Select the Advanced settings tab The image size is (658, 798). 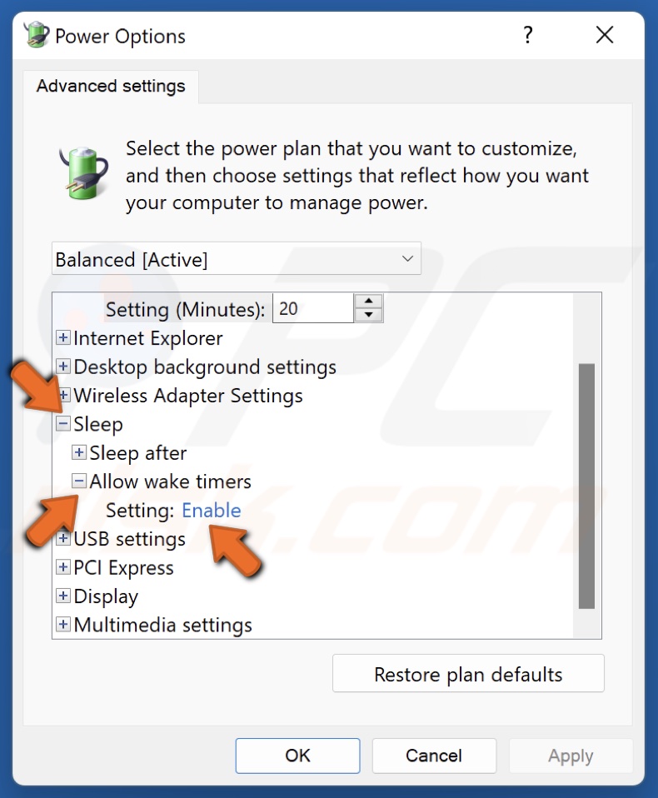[x=110, y=86]
